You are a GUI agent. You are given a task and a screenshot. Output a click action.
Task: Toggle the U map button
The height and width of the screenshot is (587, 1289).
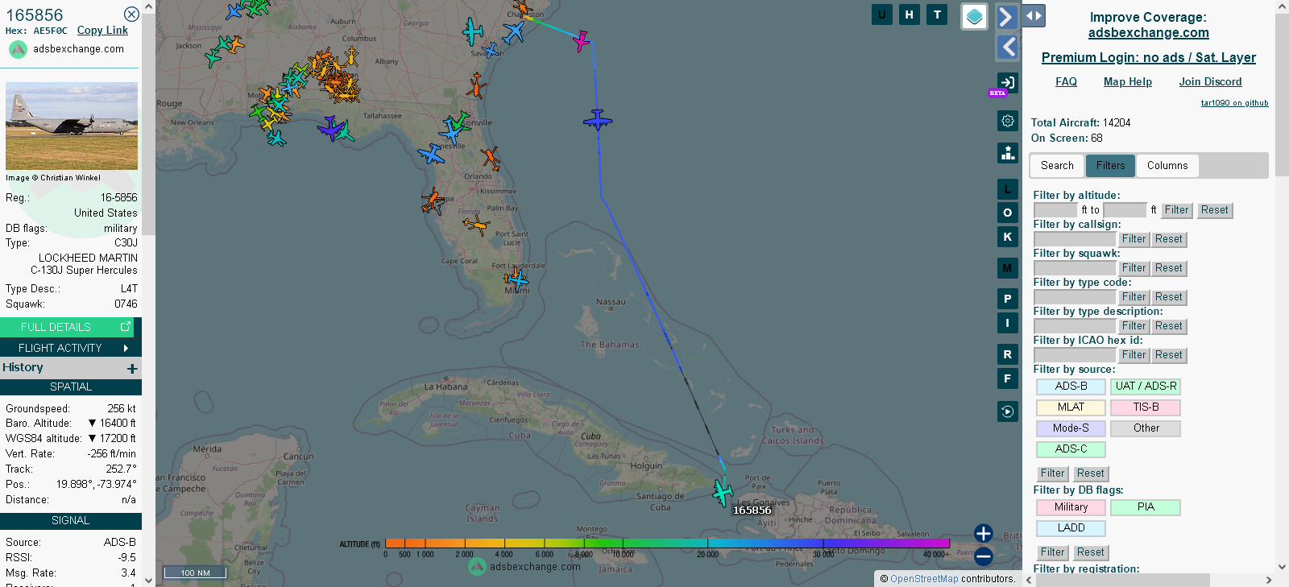pyautogui.click(x=882, y=14)
